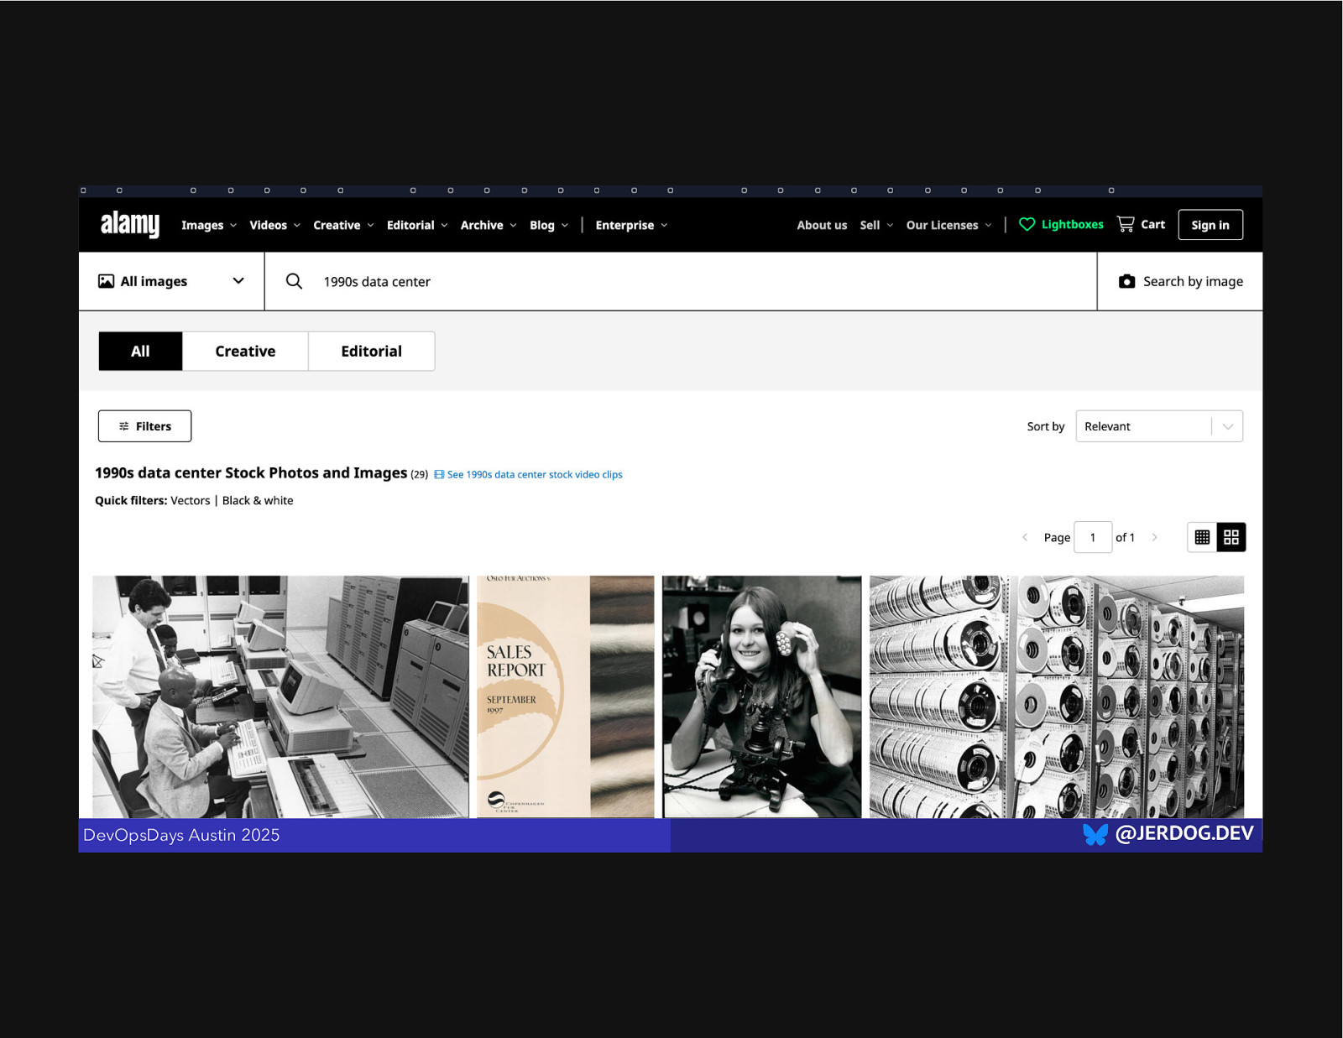Open the Blog dropdown
Viewport: 1343px width, 1038px height.
(549, 225)
